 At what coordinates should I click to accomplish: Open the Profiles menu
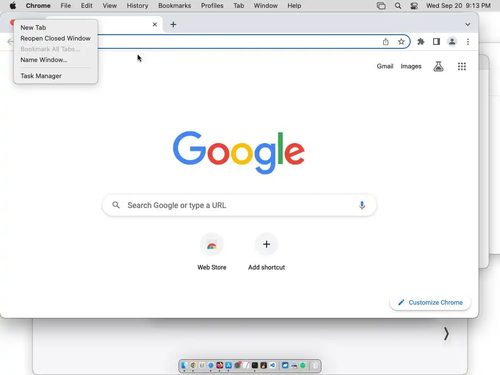[x=212, y=6]
